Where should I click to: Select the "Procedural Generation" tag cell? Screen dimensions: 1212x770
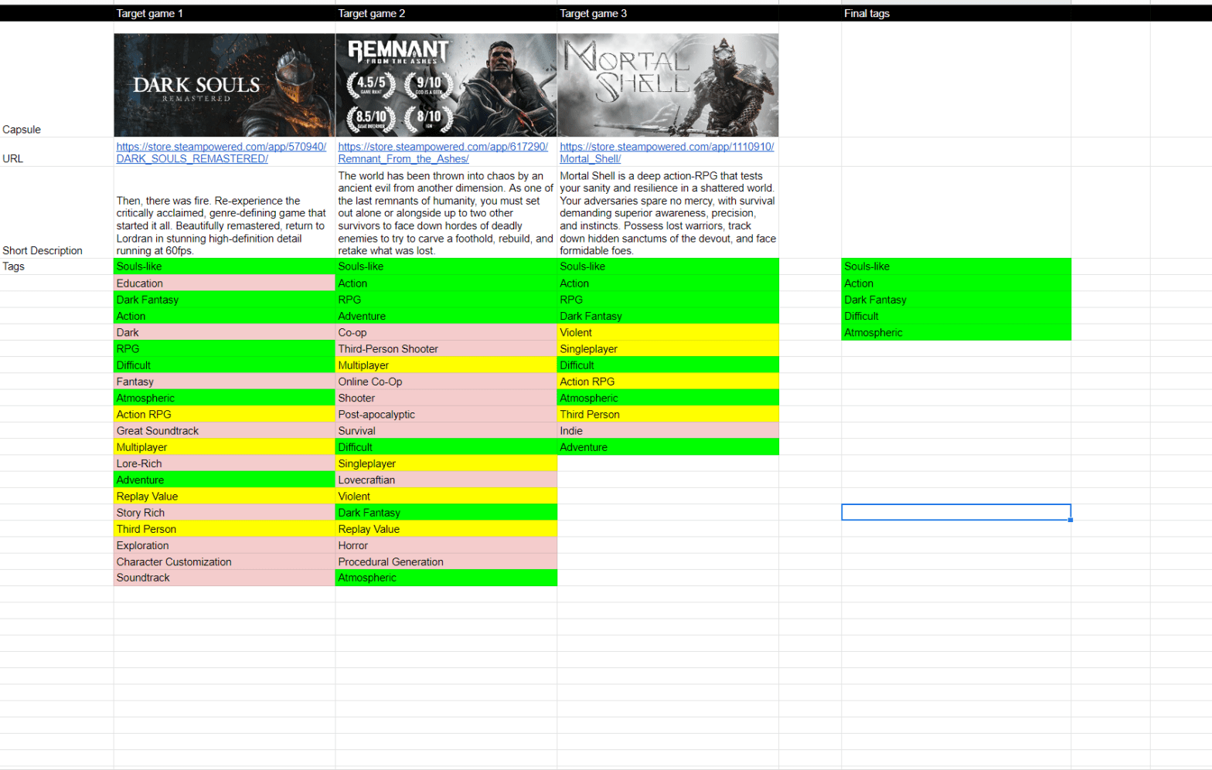click(446, 562)
